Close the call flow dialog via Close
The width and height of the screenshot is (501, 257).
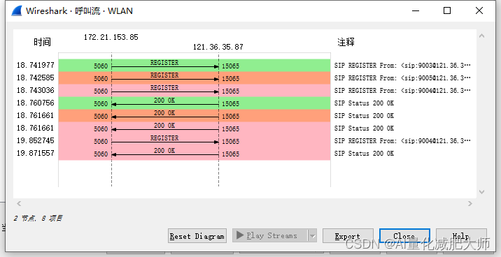click(x=404, y=236)
